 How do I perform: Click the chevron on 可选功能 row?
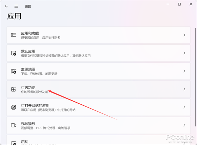(185, 89)
